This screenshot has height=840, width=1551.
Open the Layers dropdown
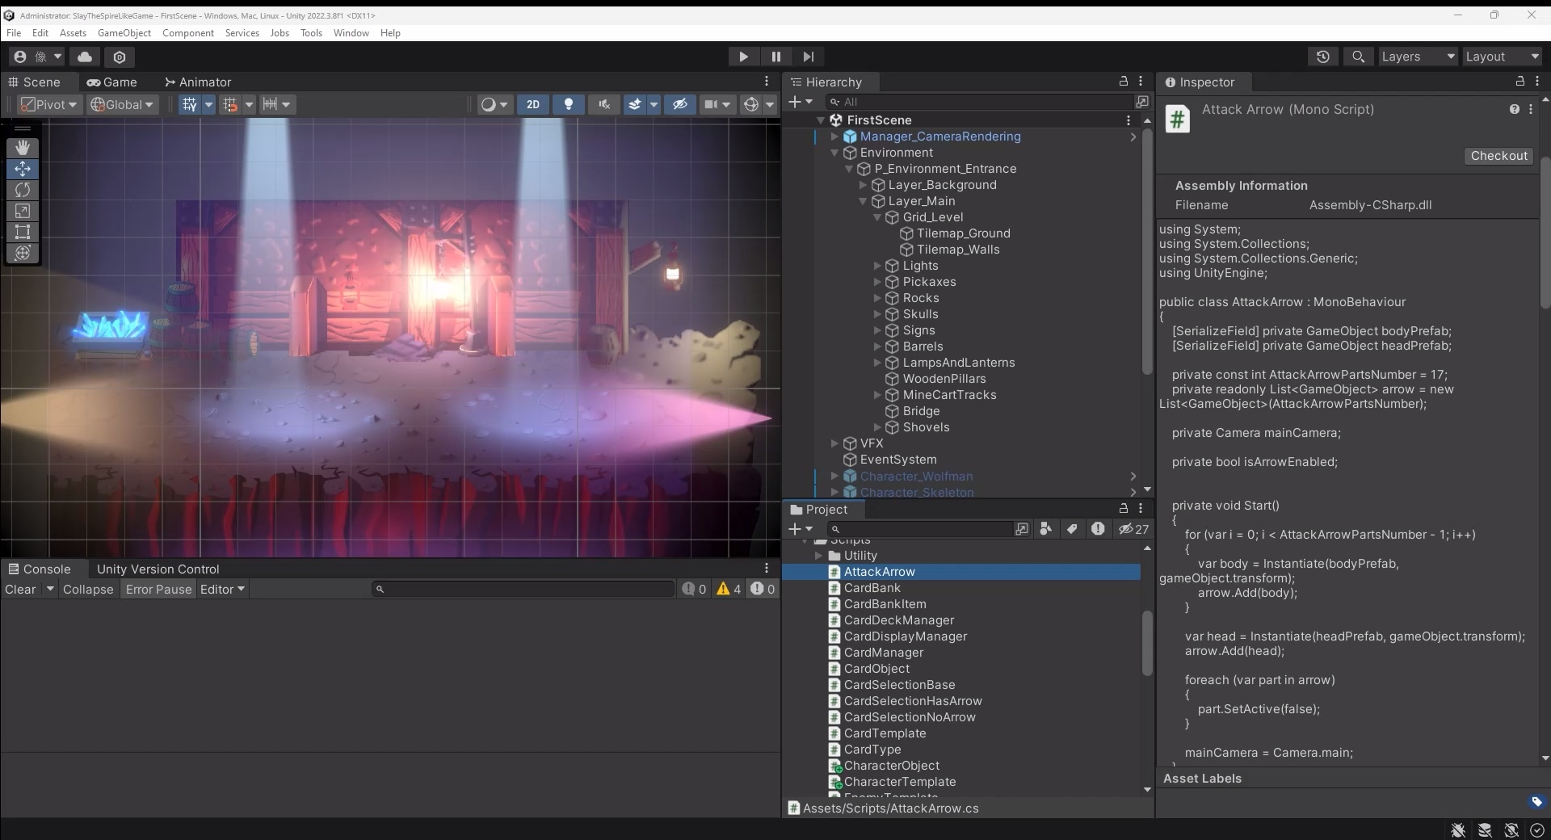1418,57
